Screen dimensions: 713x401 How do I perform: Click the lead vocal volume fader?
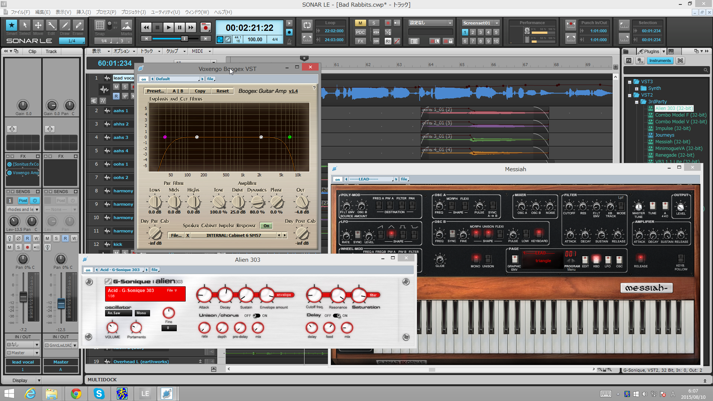coord(23,297)
